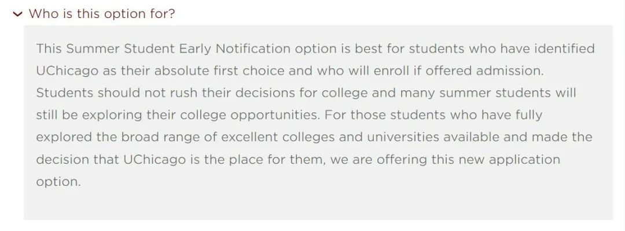Click the "Who is this option for?" heading
The width and height of the screenshot is (625, 231).
tap(102, 14)
